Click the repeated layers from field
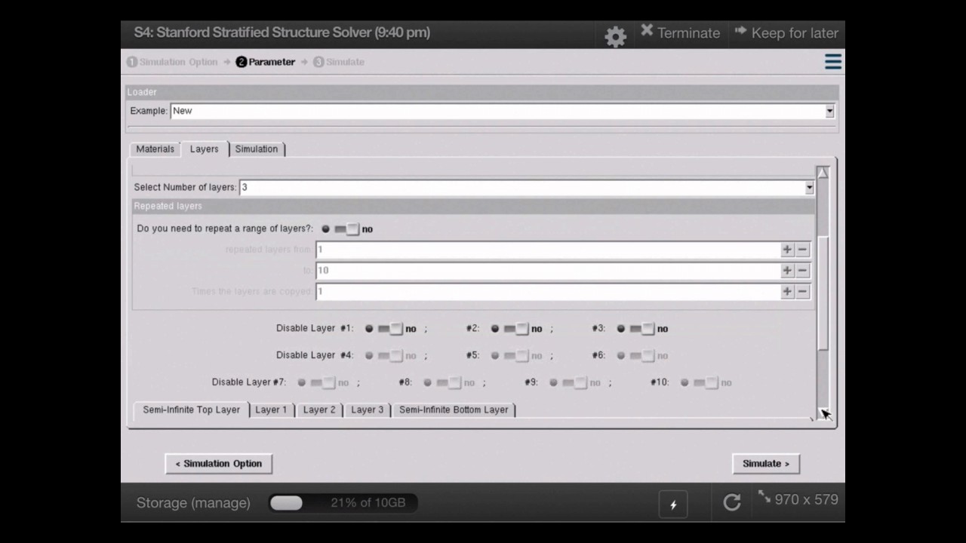Image resolution: width=966 pixels, height=543 pixels. [548, 250]
